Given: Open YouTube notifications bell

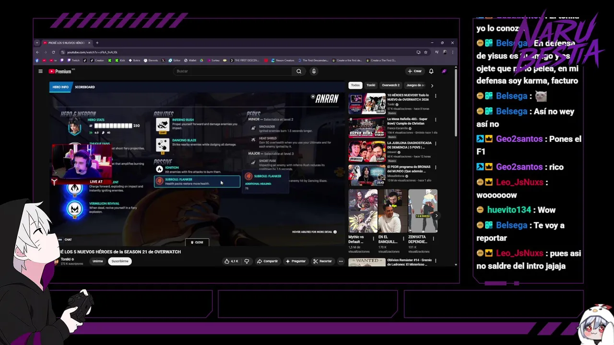Looking at the screenshot, I should (431, 71).
